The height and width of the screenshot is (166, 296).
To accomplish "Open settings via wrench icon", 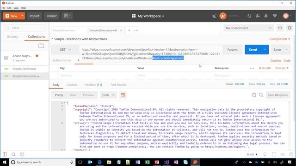I will 258,16.
